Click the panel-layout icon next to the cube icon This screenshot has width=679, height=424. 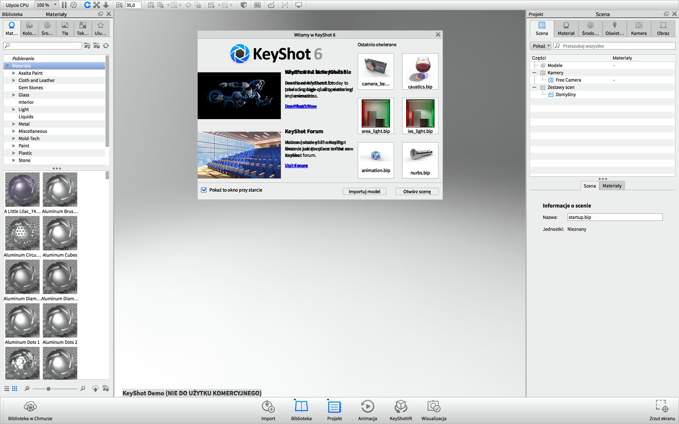(x=257, y=5)
